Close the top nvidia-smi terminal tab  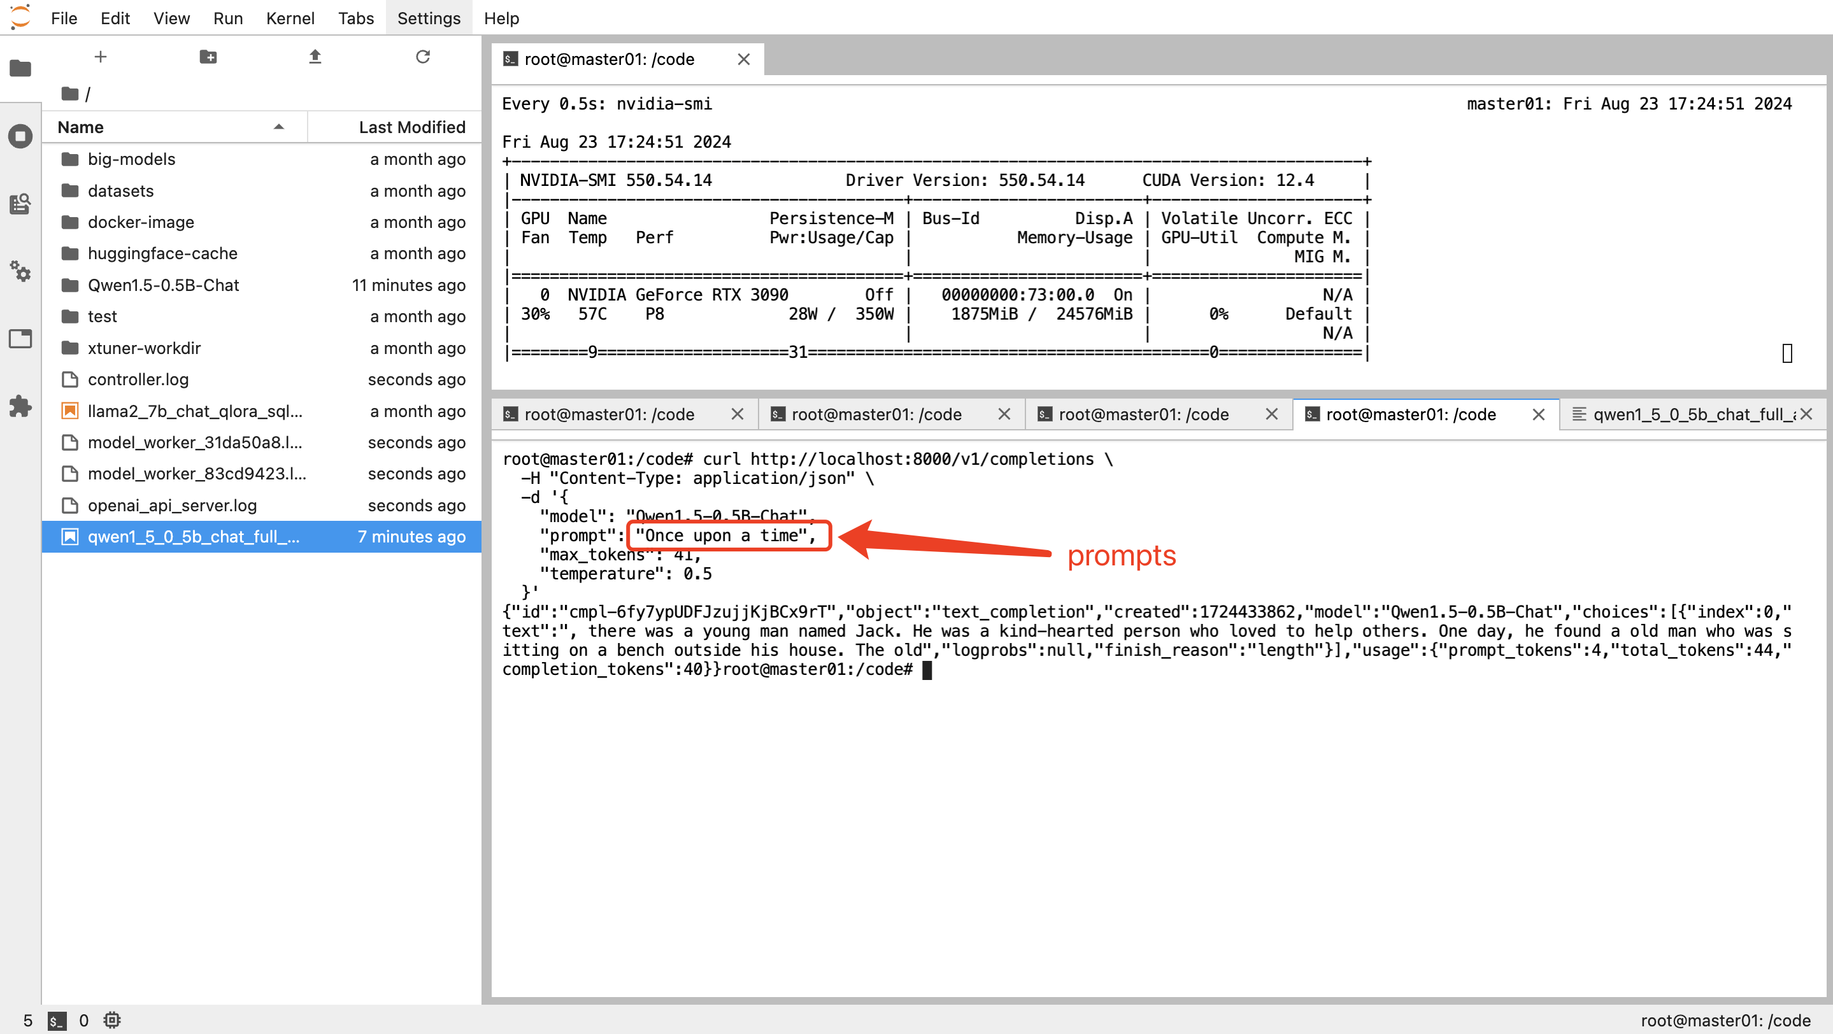coord(744,59)
